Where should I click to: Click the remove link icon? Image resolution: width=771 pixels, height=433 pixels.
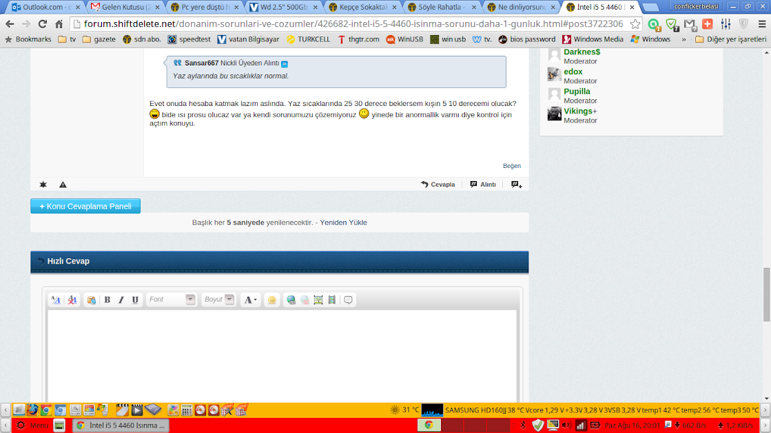(x=305, y=300)
